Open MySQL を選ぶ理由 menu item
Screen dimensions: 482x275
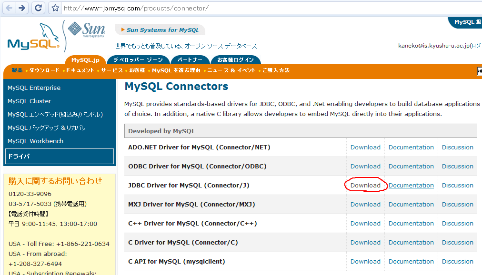[176, 70]
